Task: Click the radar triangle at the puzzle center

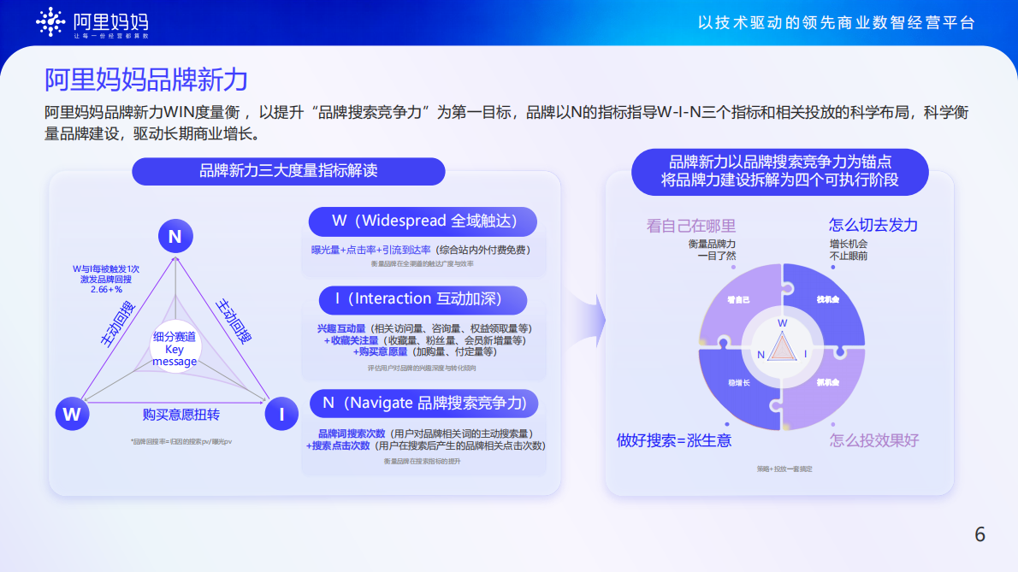Action: [784, 349]
